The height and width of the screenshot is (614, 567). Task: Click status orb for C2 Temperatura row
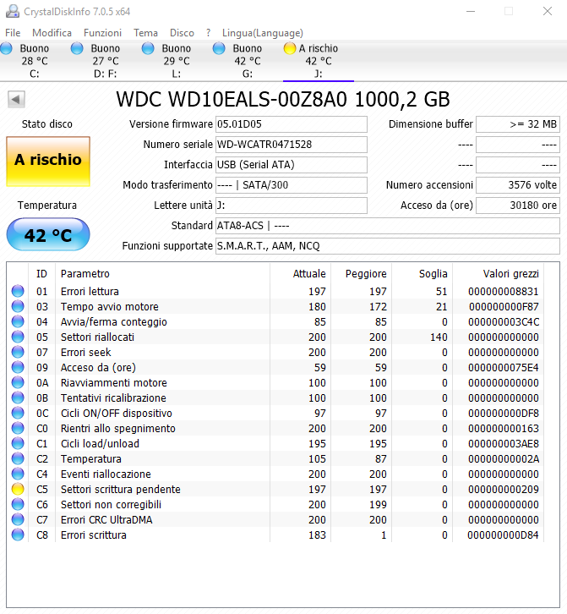point(18,458)
